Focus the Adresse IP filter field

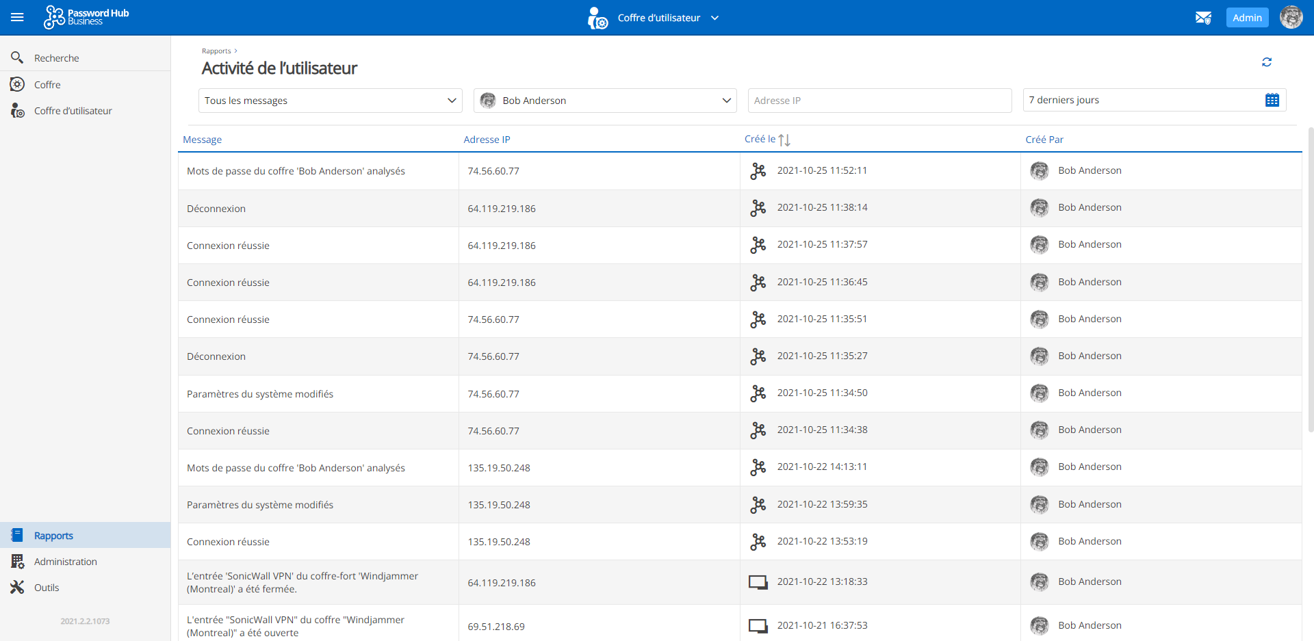pos(879,101)
